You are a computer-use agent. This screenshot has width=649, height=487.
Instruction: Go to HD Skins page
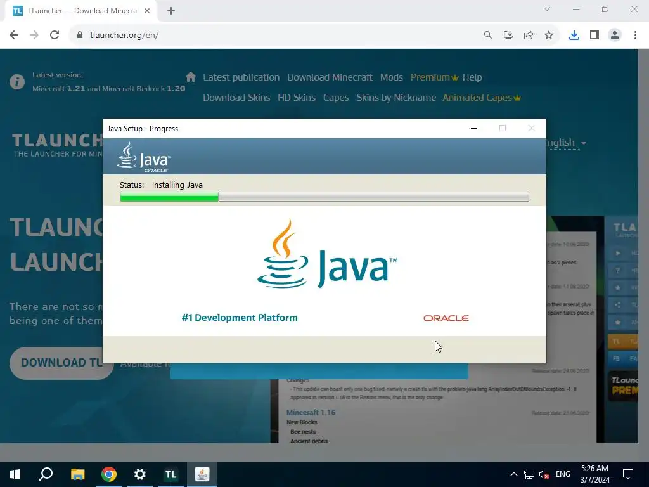coord(297,98)
